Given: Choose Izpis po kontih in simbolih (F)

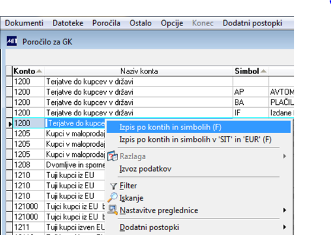Looking at the screenshot, I should (x=199, y=127).
